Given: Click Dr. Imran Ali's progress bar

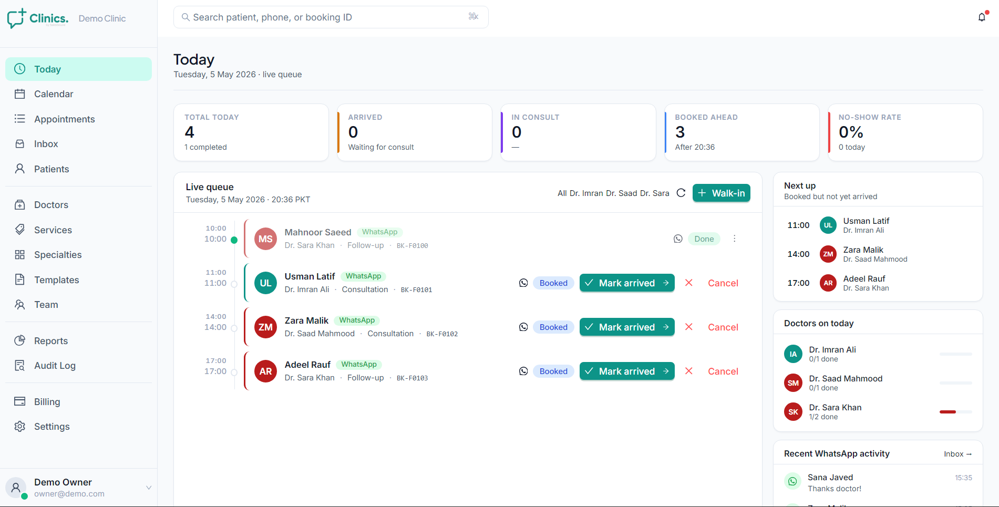Looking at the screenshot, I should (x=956, y=354).
